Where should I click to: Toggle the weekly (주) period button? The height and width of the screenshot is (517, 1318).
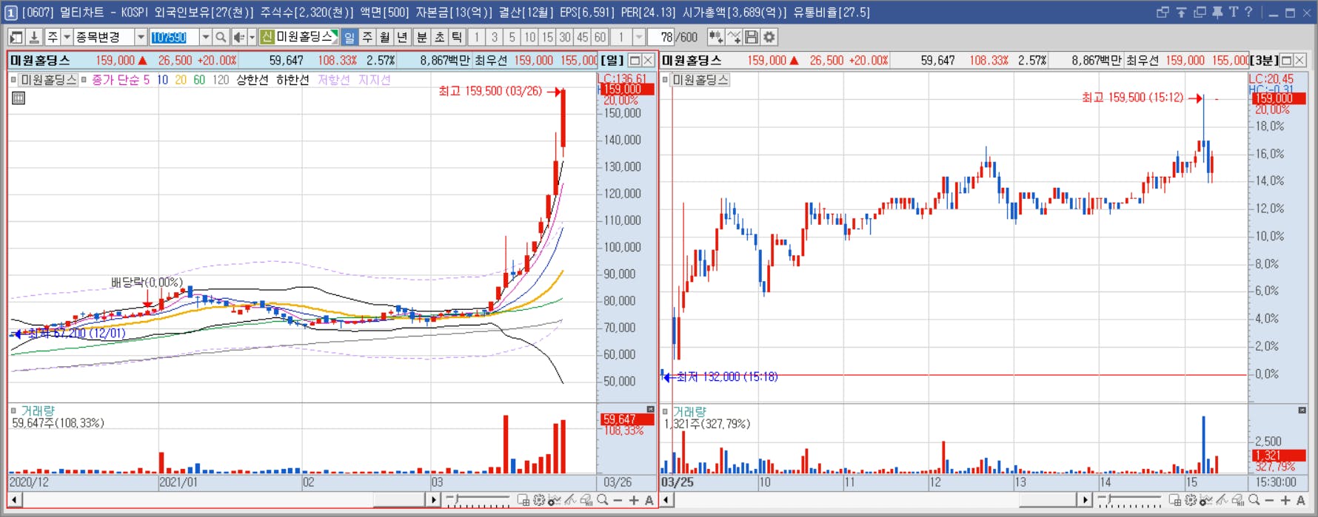coord(367,37)
